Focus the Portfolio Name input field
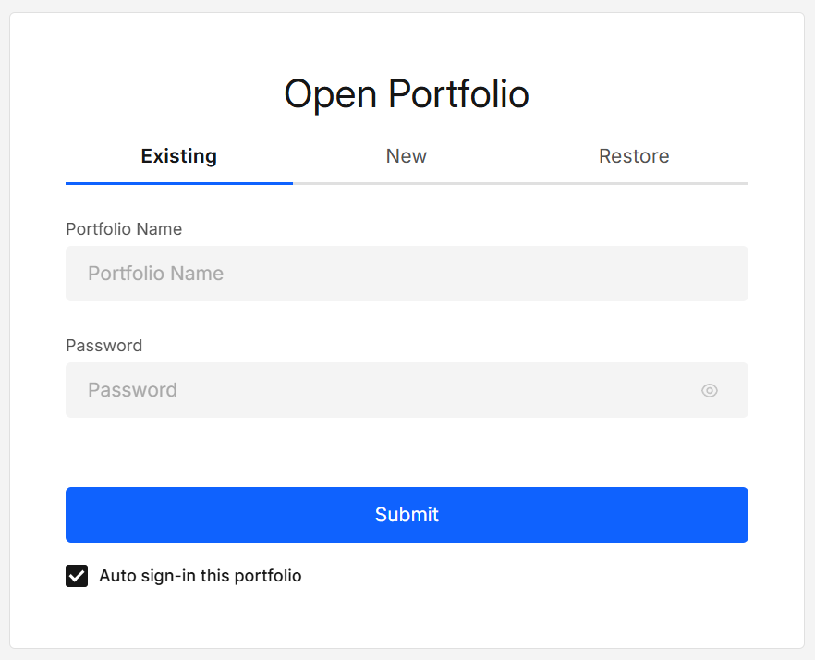This screenshot has height=660, width=815. 407,274
